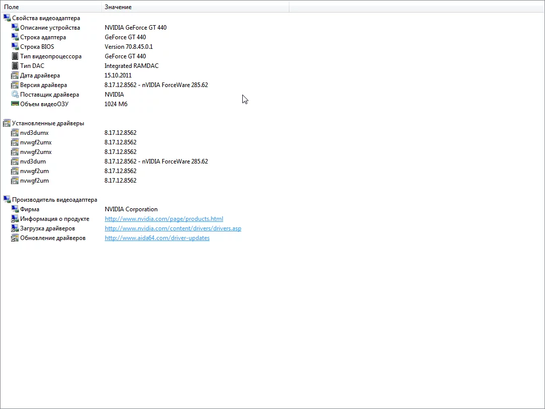Click the value Version 70.8.45.0.1

point(128,46)
